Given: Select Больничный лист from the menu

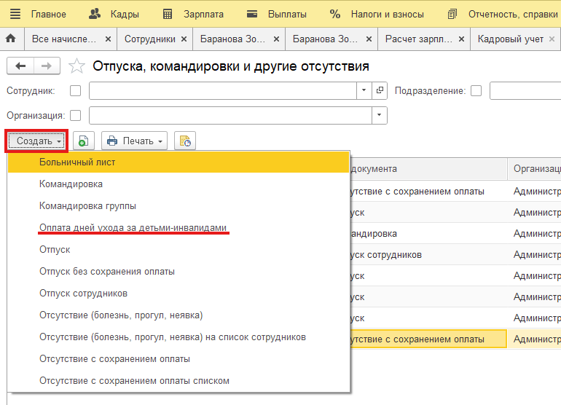Looking at the screenshot, I should (x=178, y=162).
